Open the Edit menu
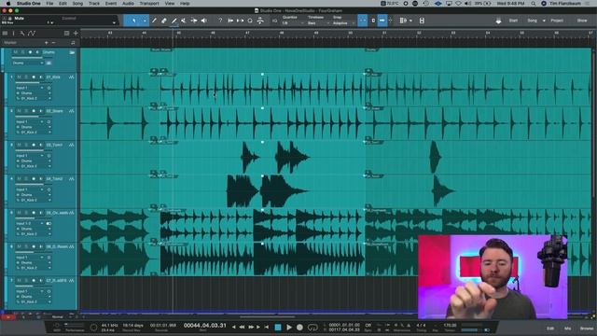 (62, 3)
